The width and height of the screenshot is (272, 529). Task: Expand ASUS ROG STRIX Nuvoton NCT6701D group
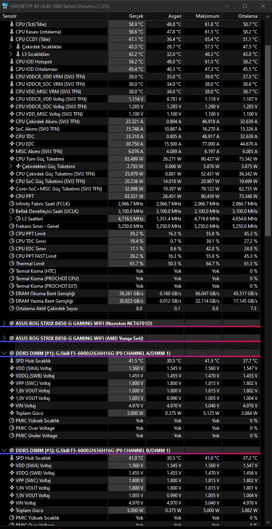point(5,323)
